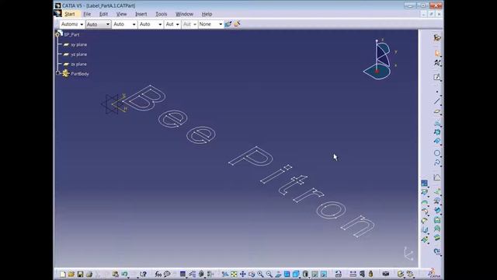
Task: Select yz plane in the tree
Action: tap(78, 54)
